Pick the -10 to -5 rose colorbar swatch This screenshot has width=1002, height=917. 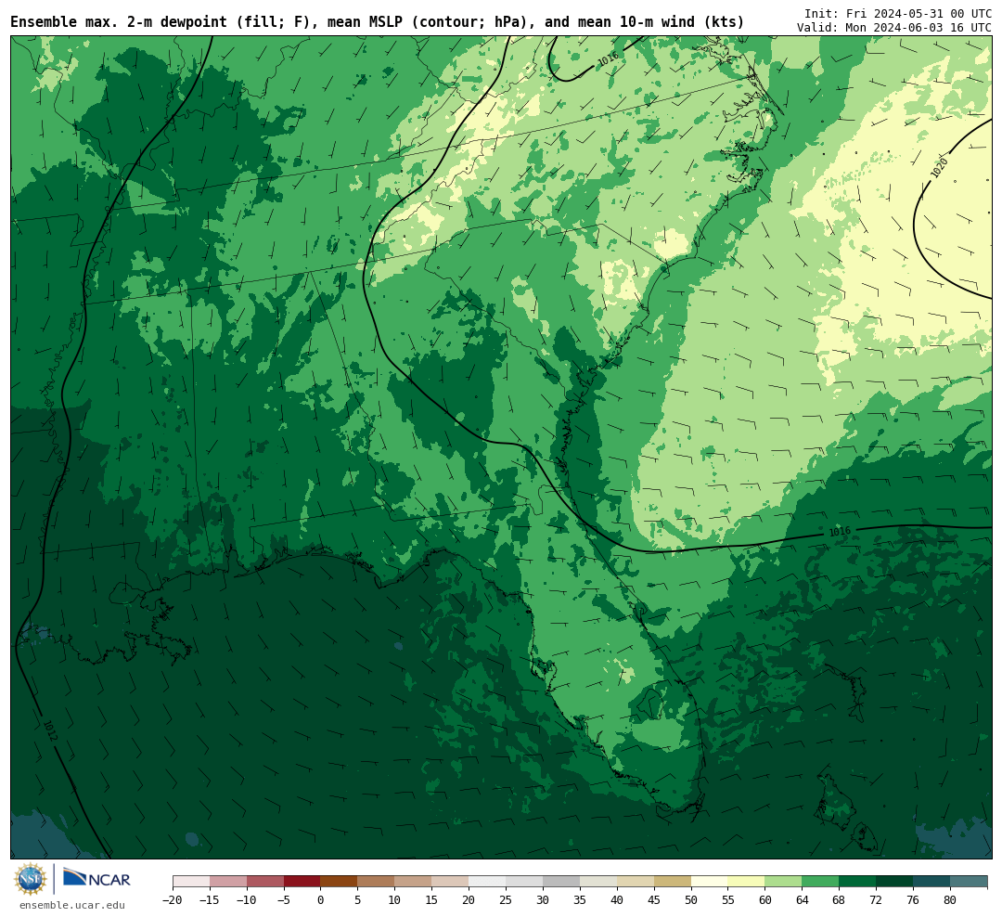pyautogui.click(x=265, y=882)
